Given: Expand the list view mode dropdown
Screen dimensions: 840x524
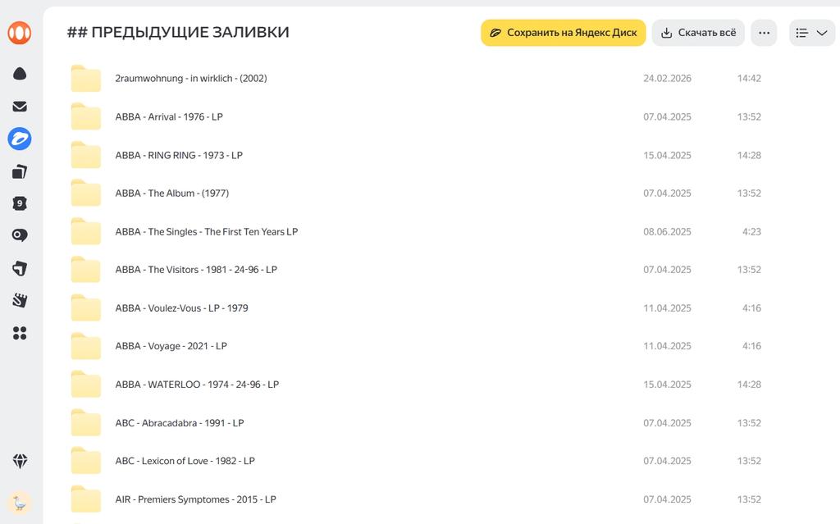Looking at the screenshot, I should point(811,34).
